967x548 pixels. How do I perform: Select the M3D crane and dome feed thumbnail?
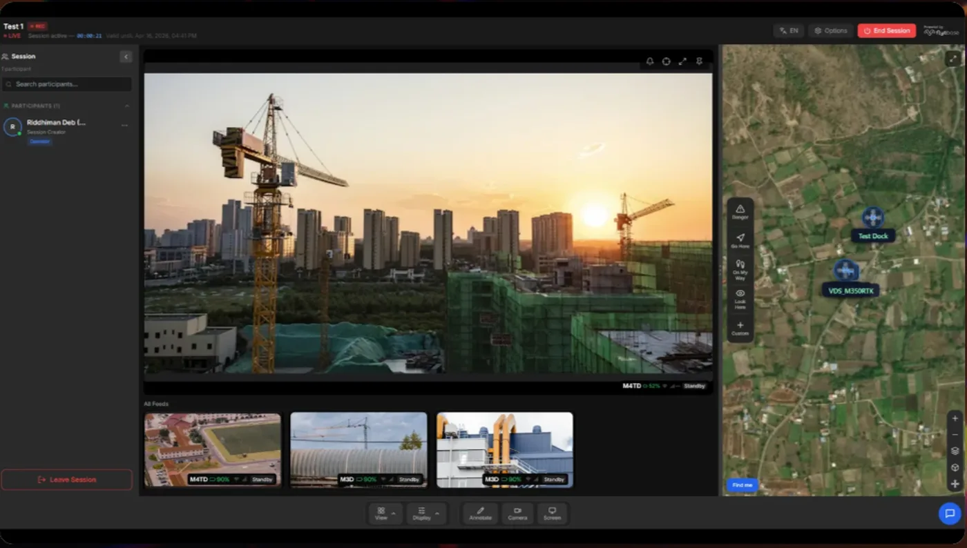(358, 450)
